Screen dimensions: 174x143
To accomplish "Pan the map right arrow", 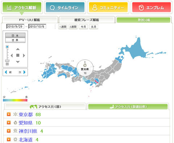I will [x=24, y=56].
